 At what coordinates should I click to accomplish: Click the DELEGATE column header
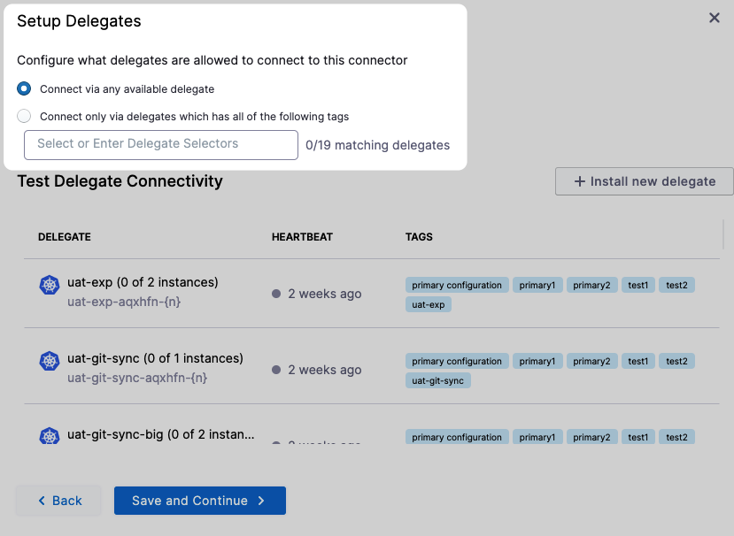pos(65,237)
